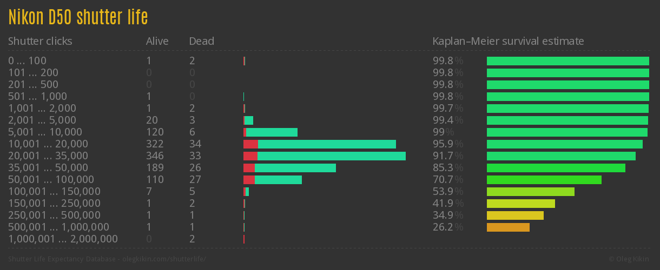The height and width of the screenshot is (270, 660).
Task: Click the "© Oleg Kikin" credit text
Action: tap(630, 259)
